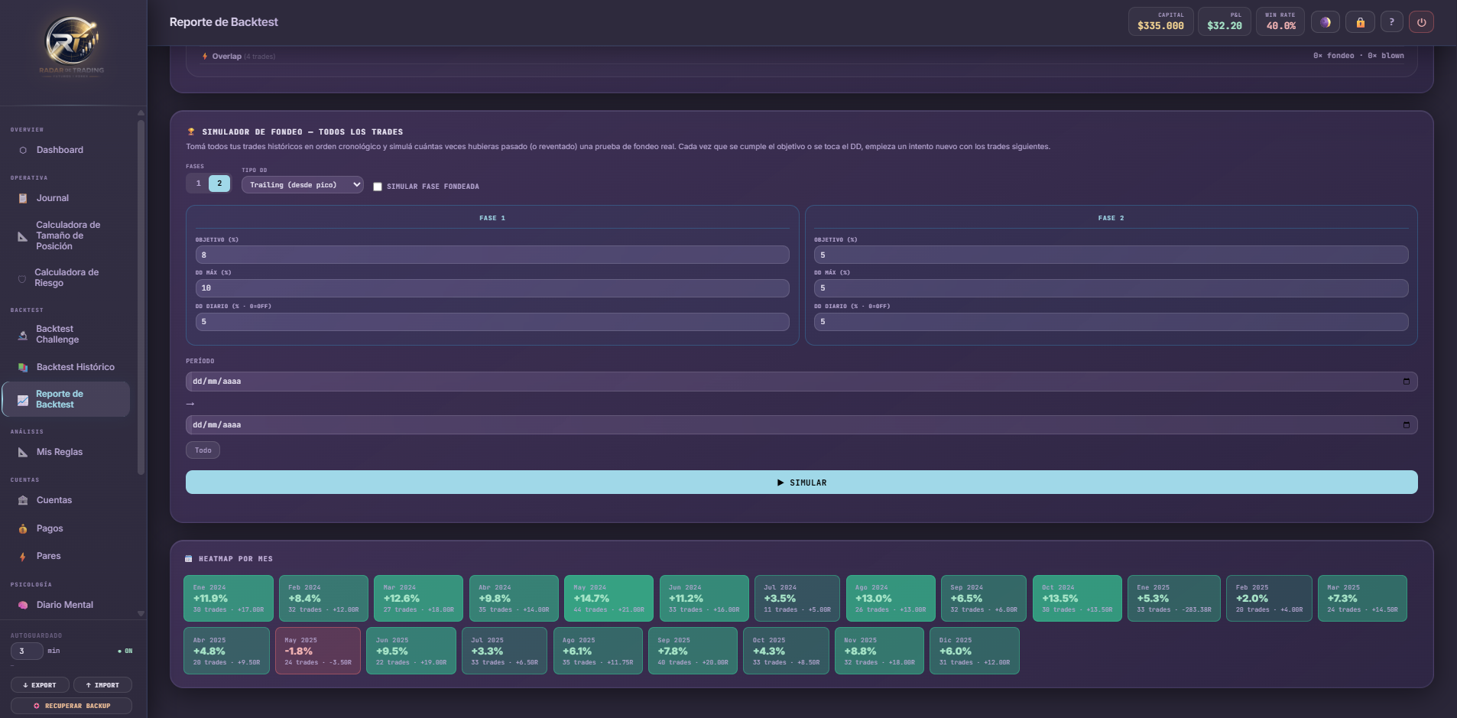Viewport: 1457px width, 718px height.
Task: Click Recuperar Backup button
Action: click(x=71, y=706)
